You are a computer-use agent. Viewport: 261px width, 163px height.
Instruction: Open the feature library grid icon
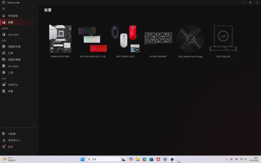[x=3, y=134]
